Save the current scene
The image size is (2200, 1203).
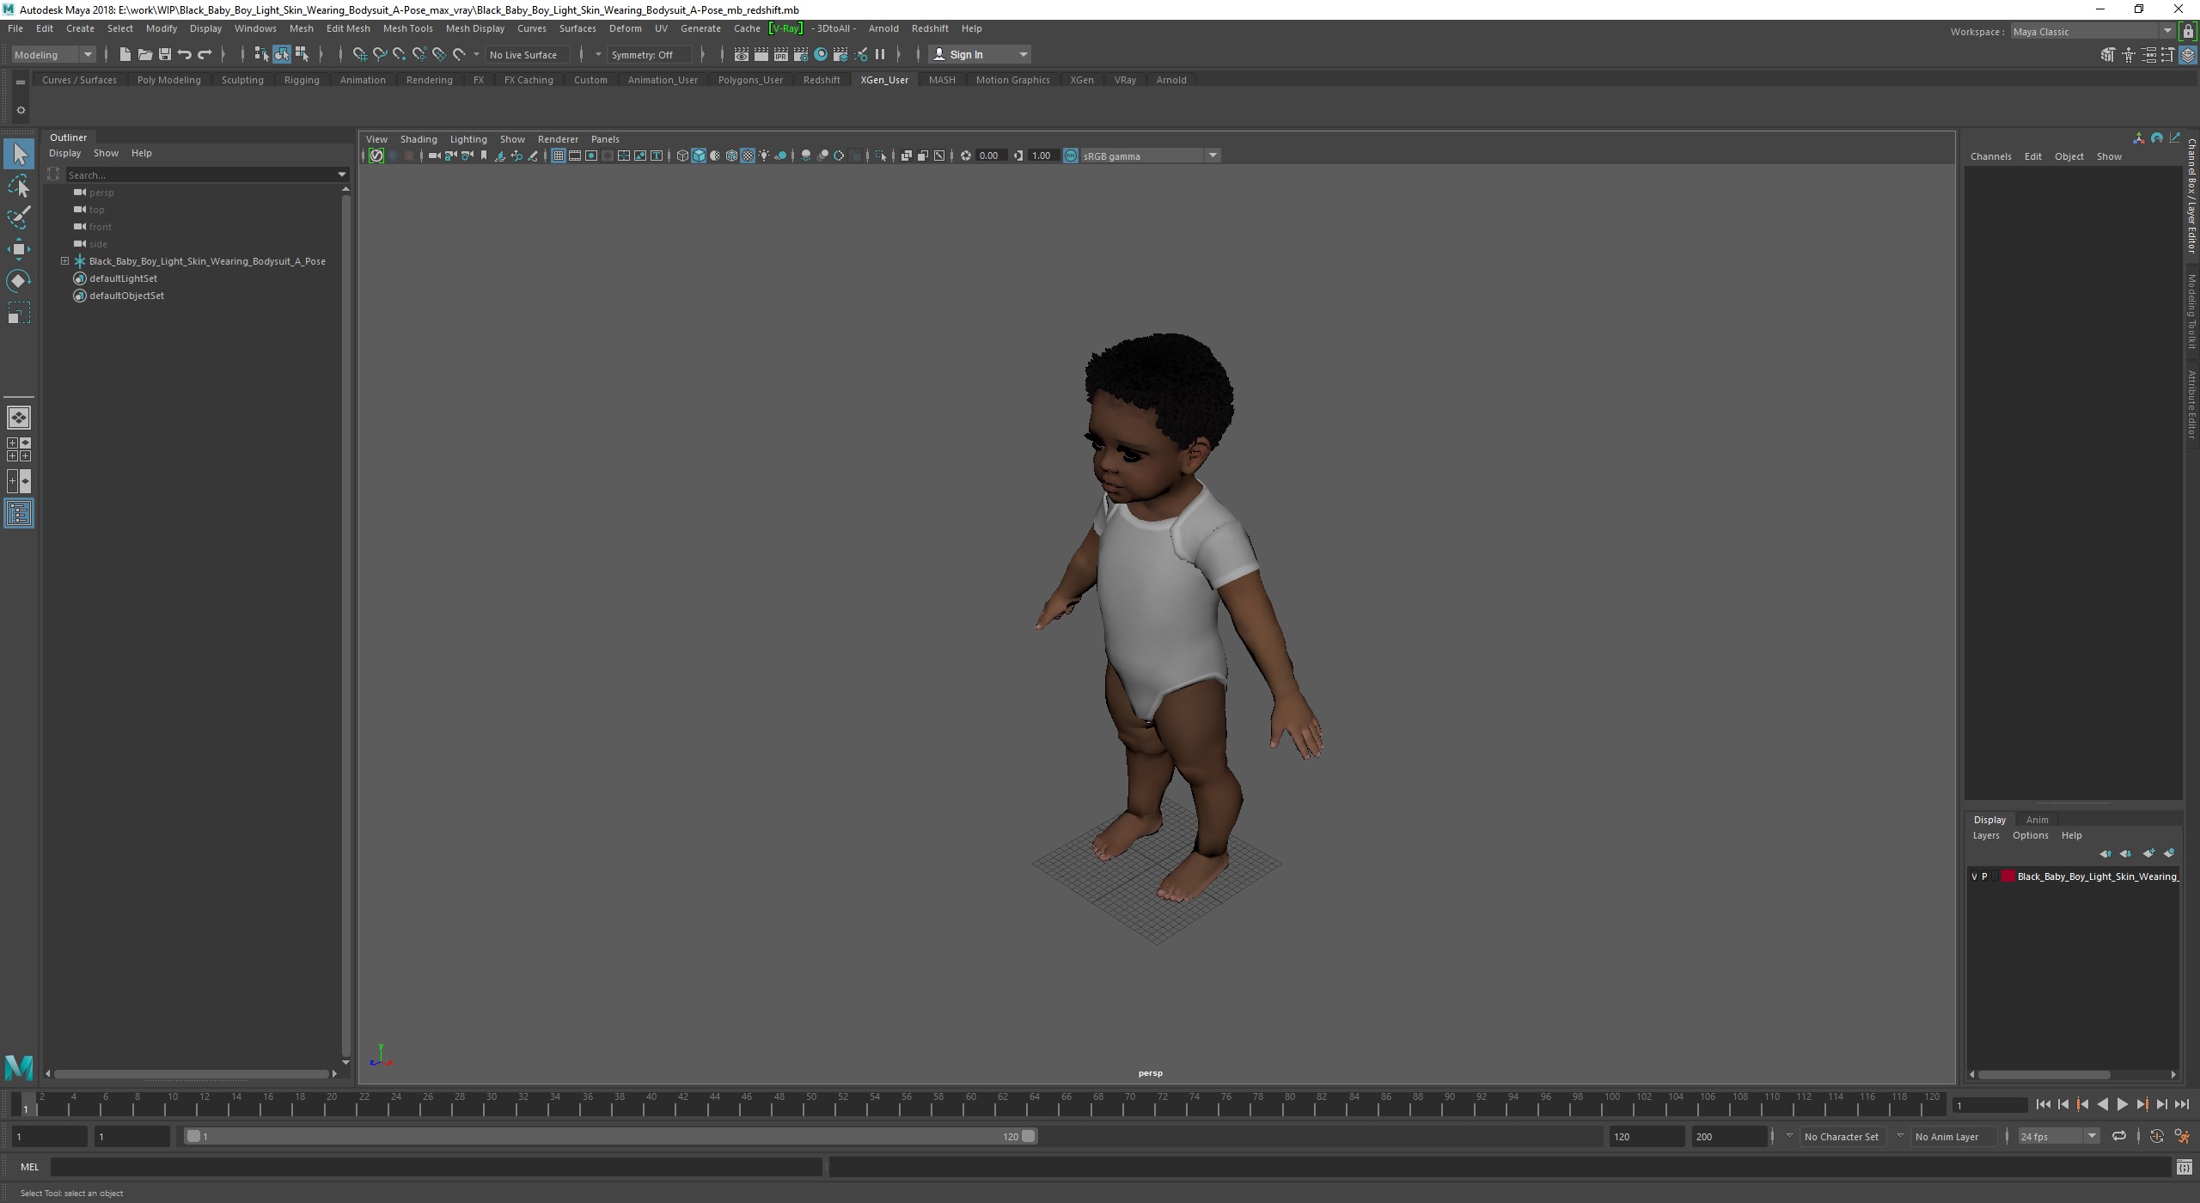click(164, 54)
